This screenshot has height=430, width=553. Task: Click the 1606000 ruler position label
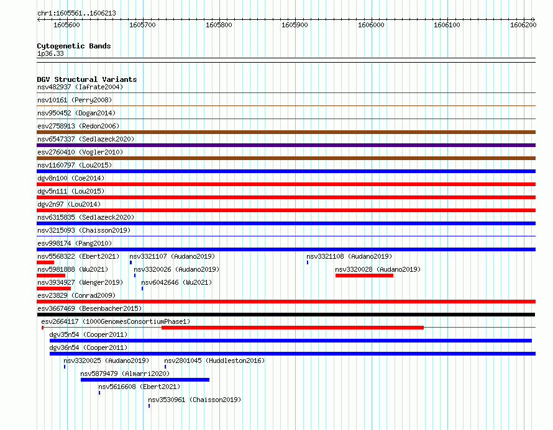pos(371,25)
